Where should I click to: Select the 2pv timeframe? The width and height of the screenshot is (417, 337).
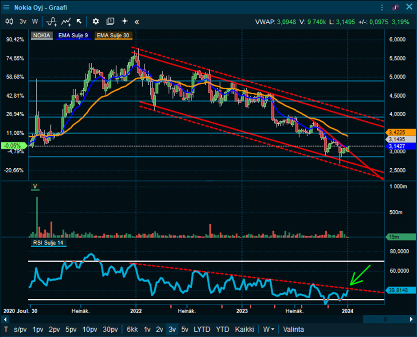[54, 330]
